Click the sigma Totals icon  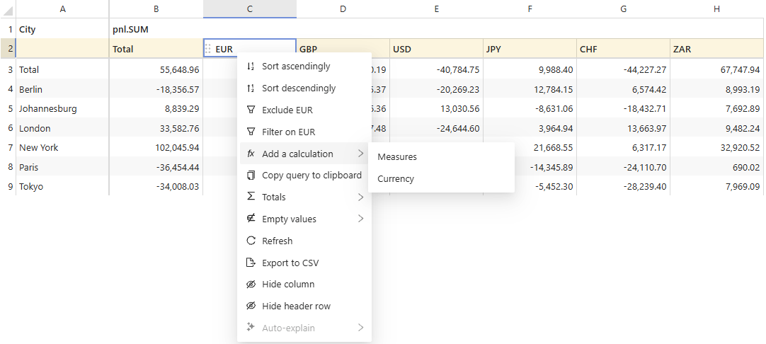tap(251, 197)
